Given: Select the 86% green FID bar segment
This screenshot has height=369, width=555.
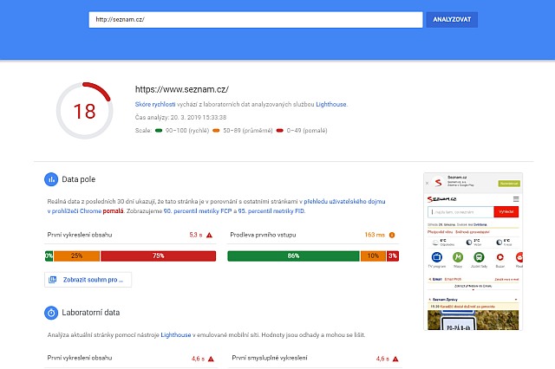Looking at the screenshot, I should [x=293, y=256].
